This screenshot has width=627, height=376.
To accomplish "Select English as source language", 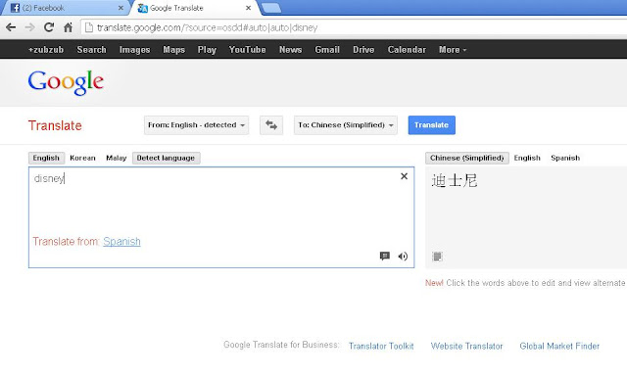I will (x=46, y=158).
